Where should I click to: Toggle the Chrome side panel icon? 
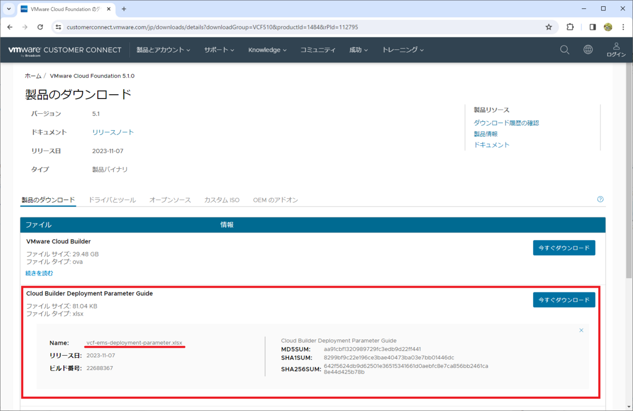pyautogui.click(x=593, y=27)
